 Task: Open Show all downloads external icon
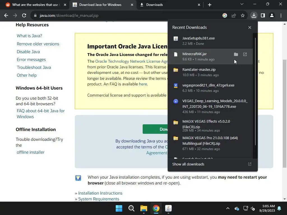[249, 164]
